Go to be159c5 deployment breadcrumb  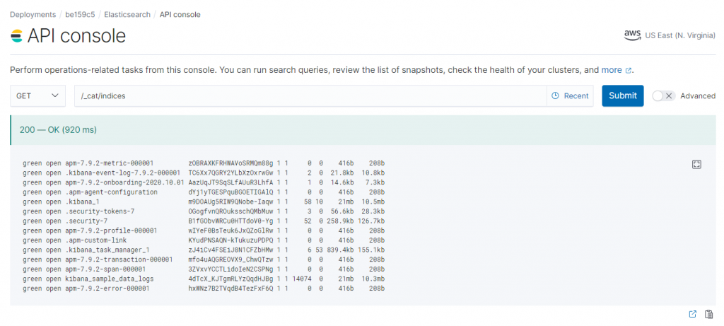[x=80, y=14]
